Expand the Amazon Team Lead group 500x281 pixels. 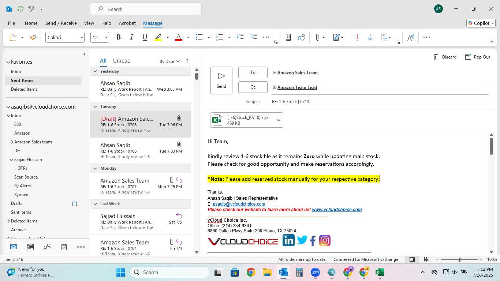275,87
